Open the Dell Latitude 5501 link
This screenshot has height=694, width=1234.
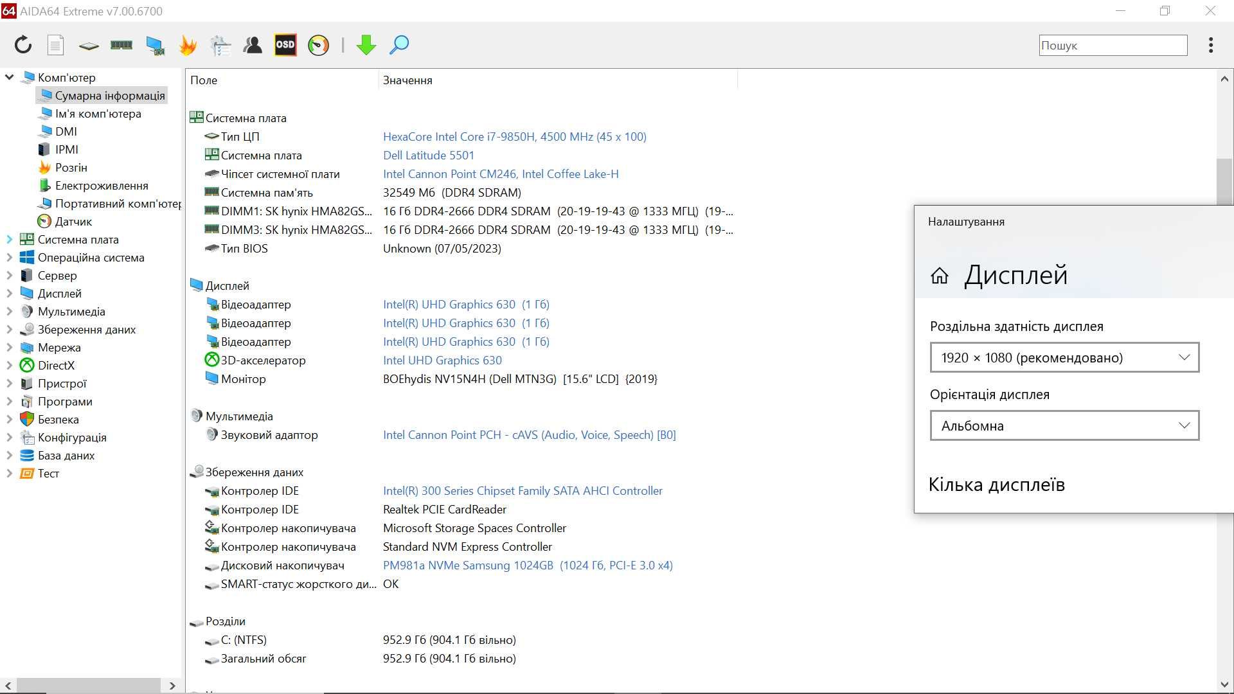pyautogui.click(x=429, y=156)
